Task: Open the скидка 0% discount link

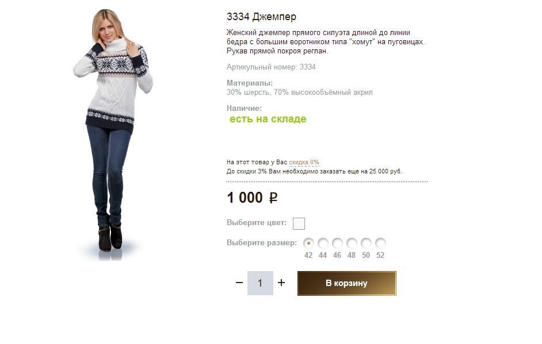Action: [304, 162]
